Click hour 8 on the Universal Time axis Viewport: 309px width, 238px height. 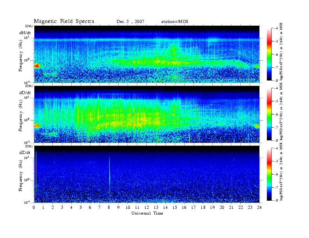(x=109, y=207)
